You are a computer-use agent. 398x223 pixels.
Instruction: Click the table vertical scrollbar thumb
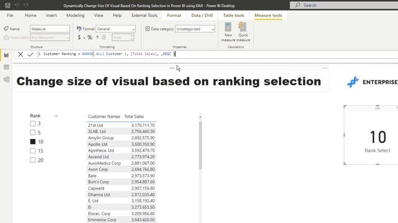pyautogui.click(x=200, y=146)
